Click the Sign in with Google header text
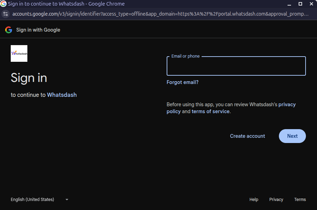 click(x=38, y=30)
